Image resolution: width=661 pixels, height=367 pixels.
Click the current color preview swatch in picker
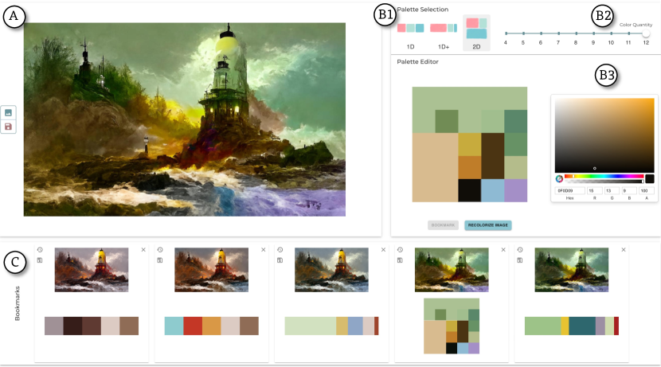pyautogui.click(x=650, y=178)
